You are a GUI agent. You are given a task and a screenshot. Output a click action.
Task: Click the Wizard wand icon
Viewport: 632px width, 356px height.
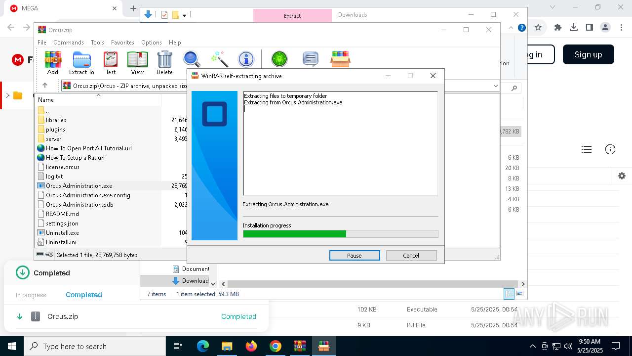[x=219, y=59]
